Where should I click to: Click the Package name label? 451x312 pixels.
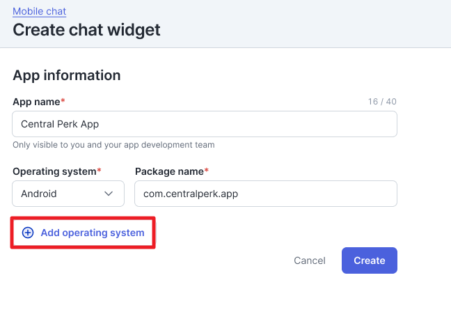(168, 171)
